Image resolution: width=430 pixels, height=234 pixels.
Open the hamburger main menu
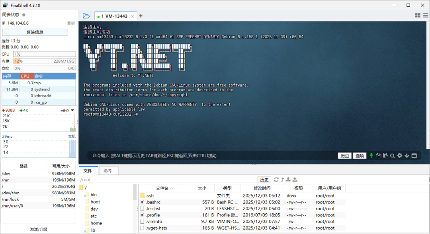[x=426, y=15]
